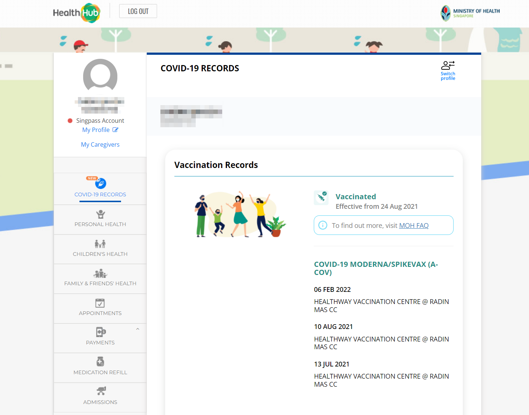Click the Personal Health icon
Image resolution: width=529 pixels, height=415 pixels.
coord(100,214)
